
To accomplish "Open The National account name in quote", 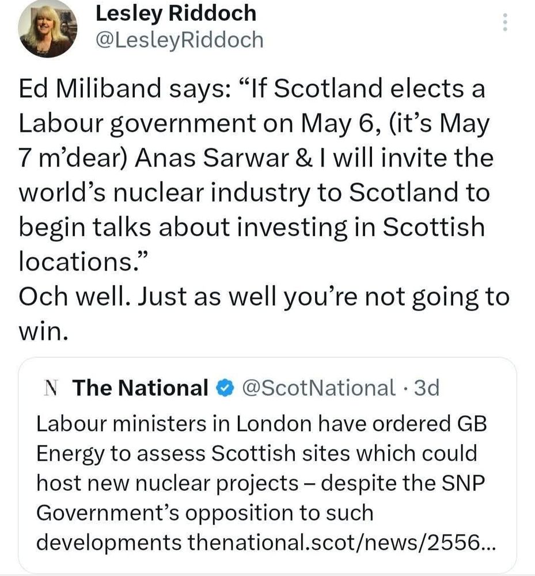I will [141, 388].
